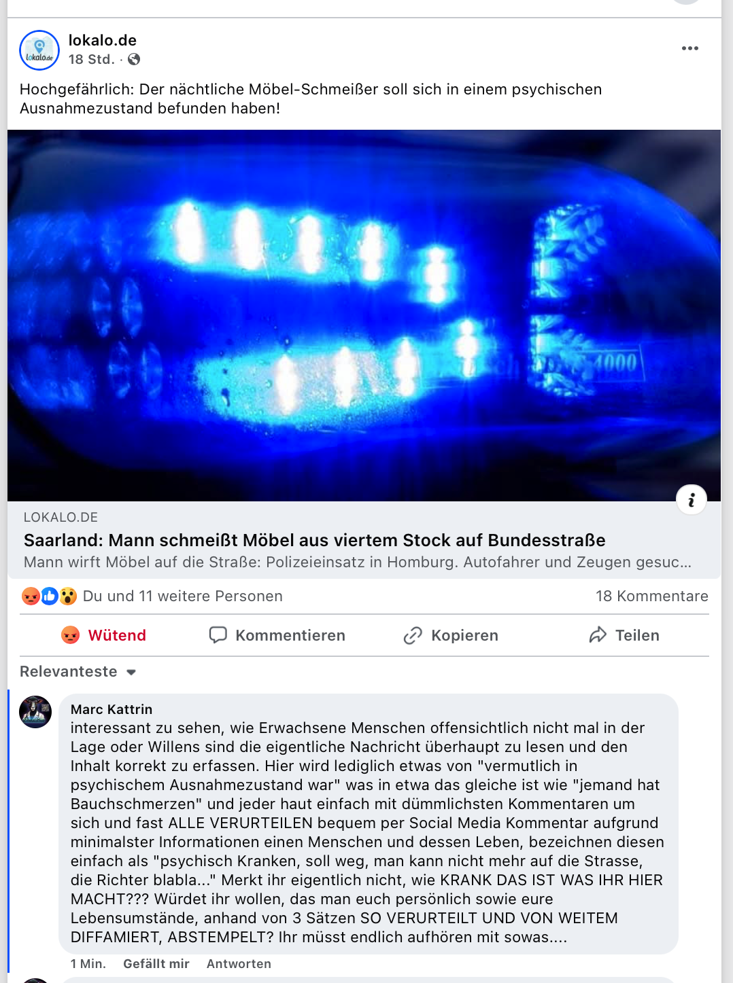This screenshot has height=983, width=733.
Task: Copy the post link with Kopieren
Action: (451, 635)
